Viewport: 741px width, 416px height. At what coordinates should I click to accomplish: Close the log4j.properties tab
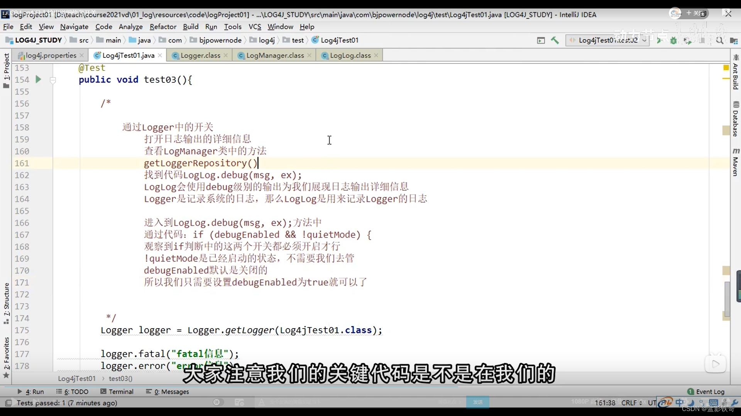(82, 55)
